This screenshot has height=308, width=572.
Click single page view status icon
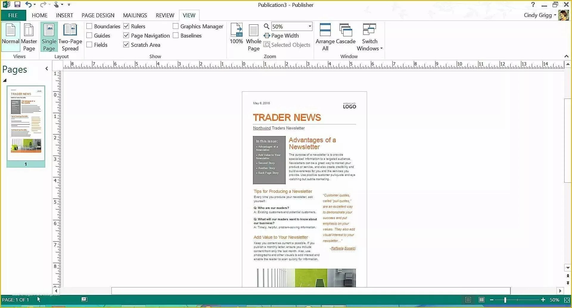468,300
